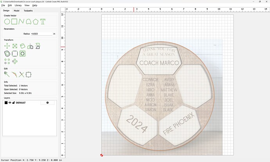Click the MATTHEW name on the plaque
The width and height of the screenshot is (270, 162).
click(169, 90)
